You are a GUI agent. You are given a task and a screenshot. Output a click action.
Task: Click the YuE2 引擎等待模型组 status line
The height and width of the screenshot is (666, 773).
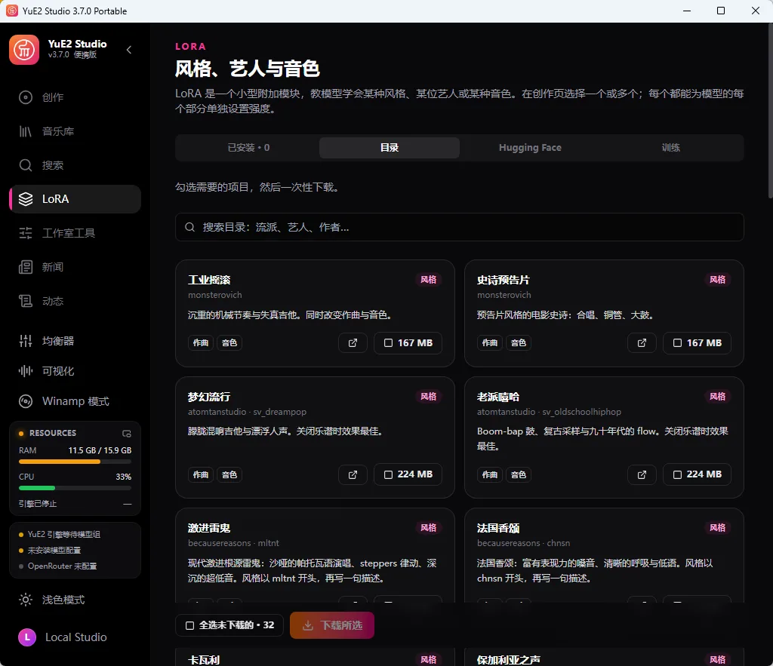click(x=60, y=535)
